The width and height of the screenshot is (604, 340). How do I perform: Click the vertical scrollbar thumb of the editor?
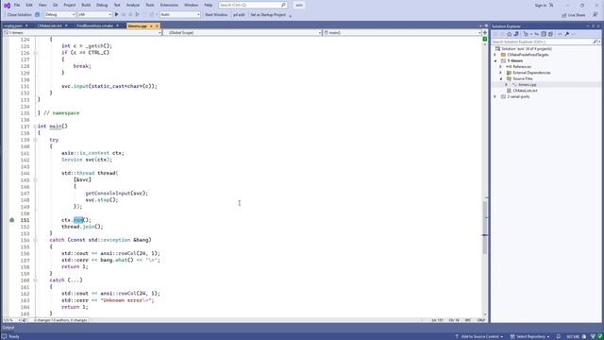coord(485,228)
